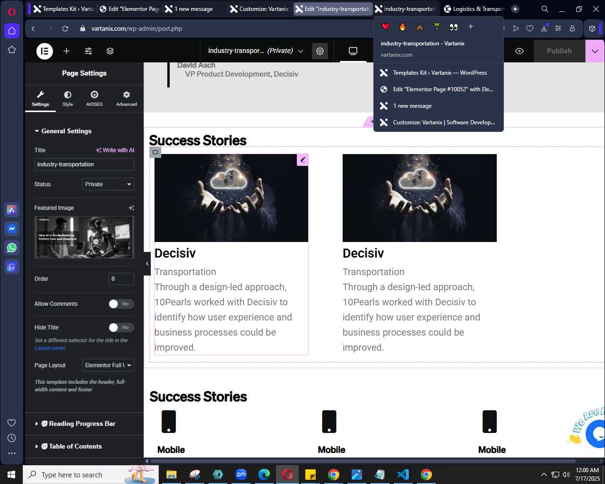The width and height of the screenshot is (605, 484).
Task: Open a new browser tab
Action: [x=515, y=9]
